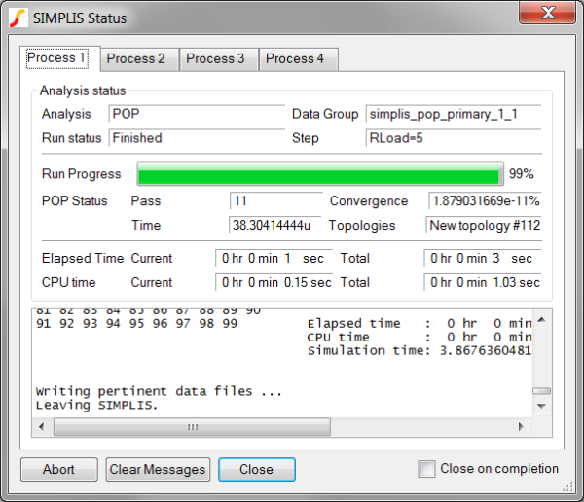Click the 99% progress label
The width and height of the screenshot is (584, 502).
522,173
